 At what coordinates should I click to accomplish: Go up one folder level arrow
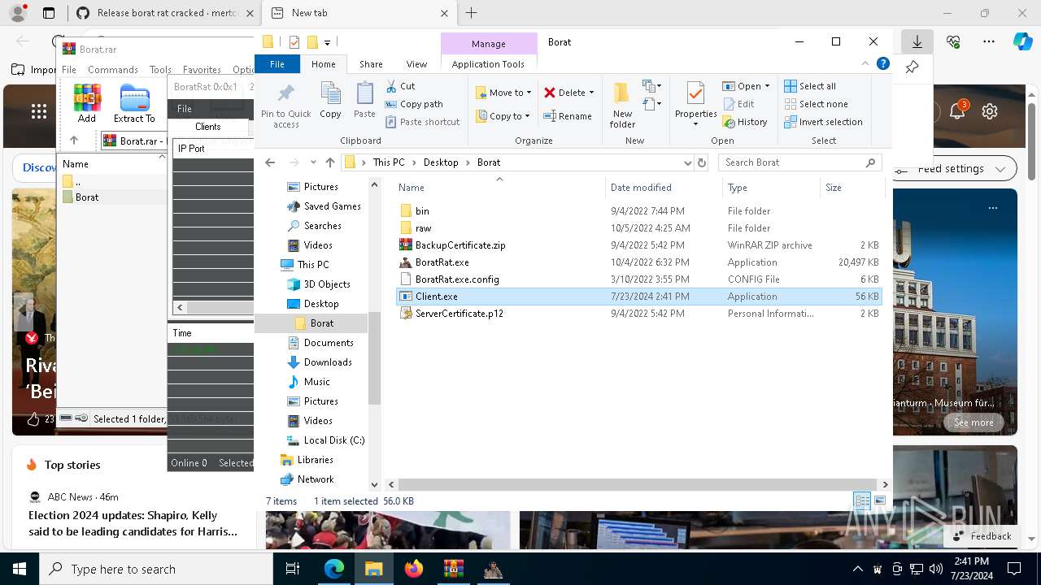(329, 162)
